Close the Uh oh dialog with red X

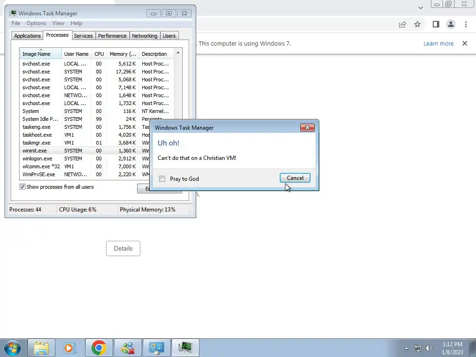tap(307, 127)
